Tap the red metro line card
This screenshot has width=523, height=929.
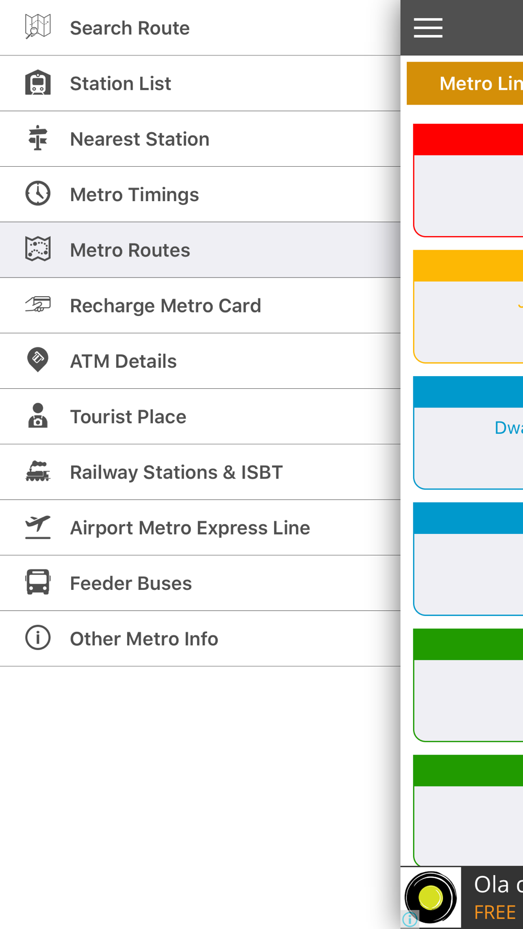click(x=468, y=180)
